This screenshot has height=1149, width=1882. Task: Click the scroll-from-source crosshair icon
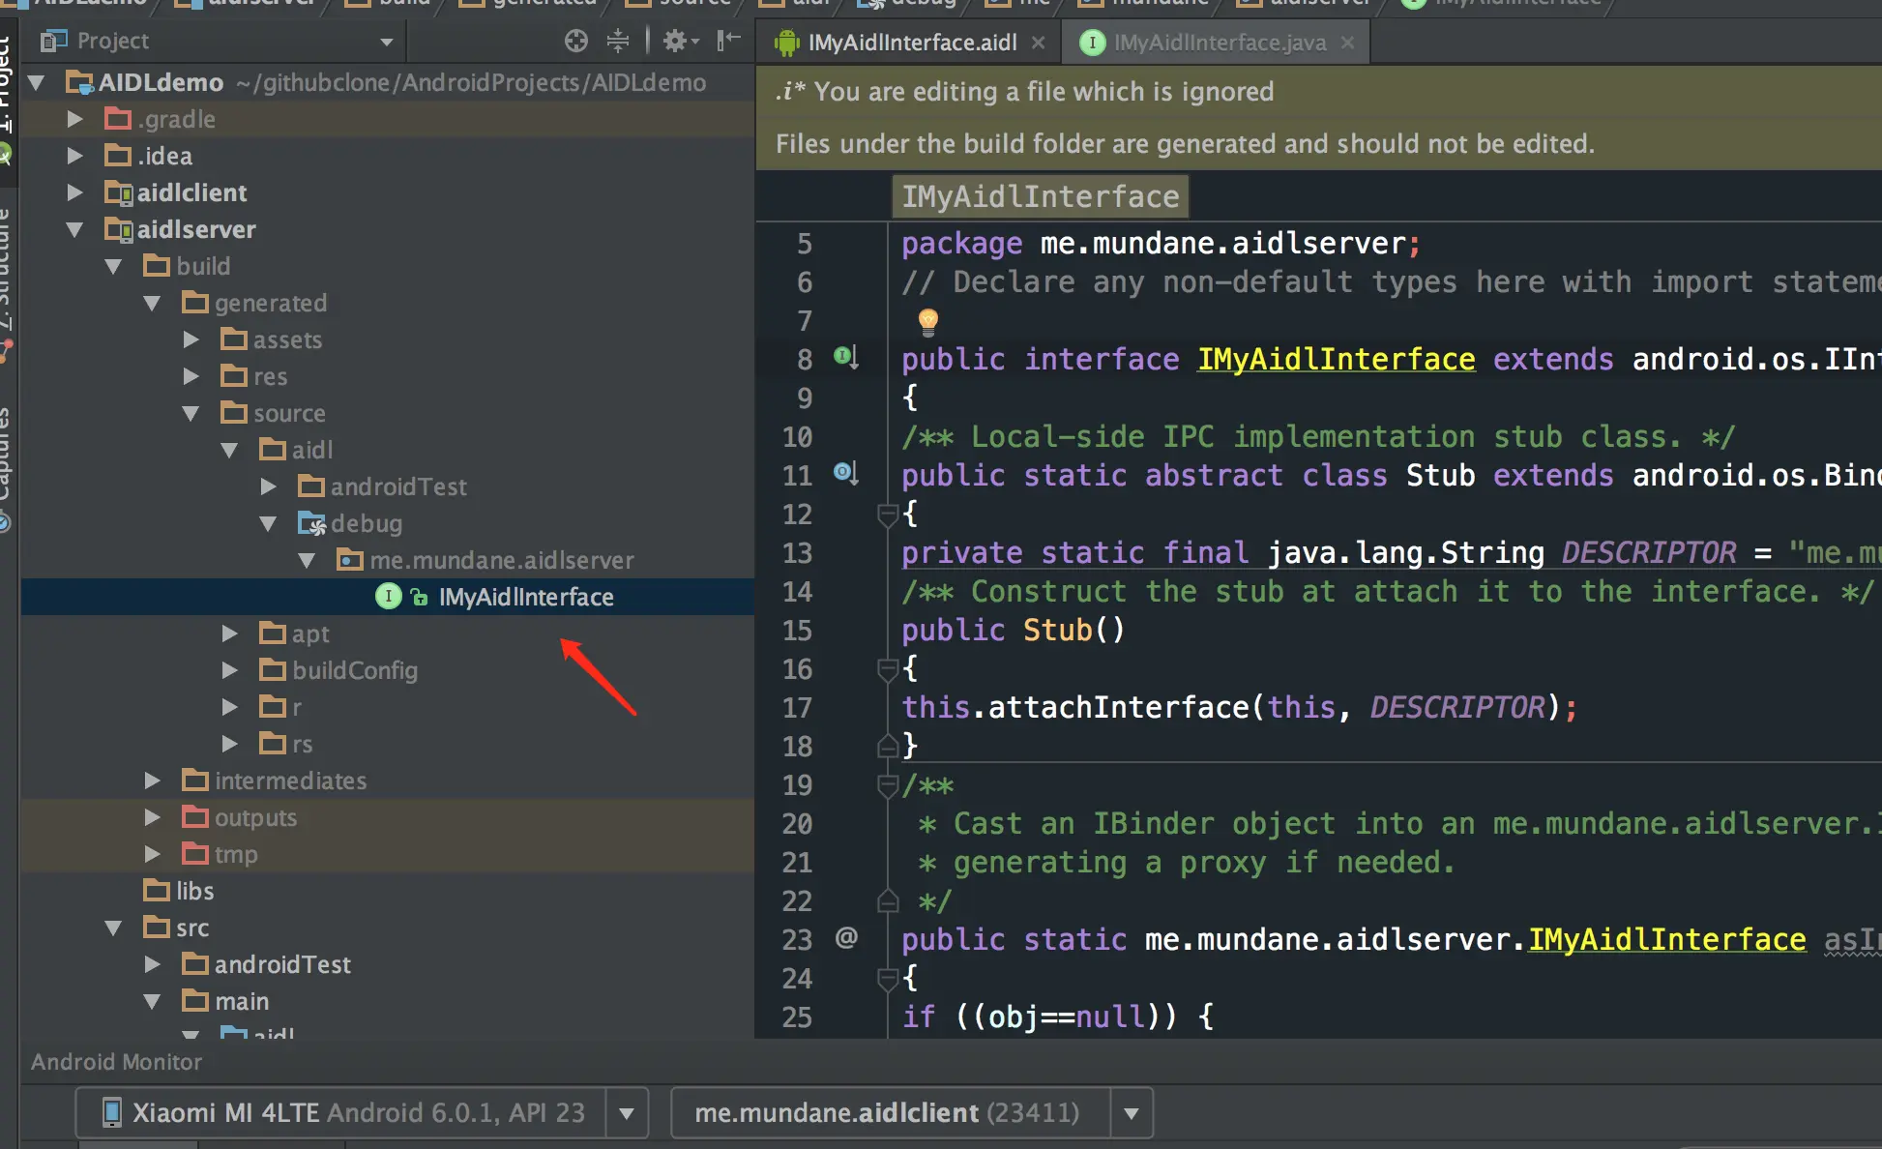pyautogui.click(x=576, y=41)
